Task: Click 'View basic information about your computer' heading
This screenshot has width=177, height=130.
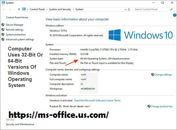Action: pyautogui.click(x=77, y=19)
